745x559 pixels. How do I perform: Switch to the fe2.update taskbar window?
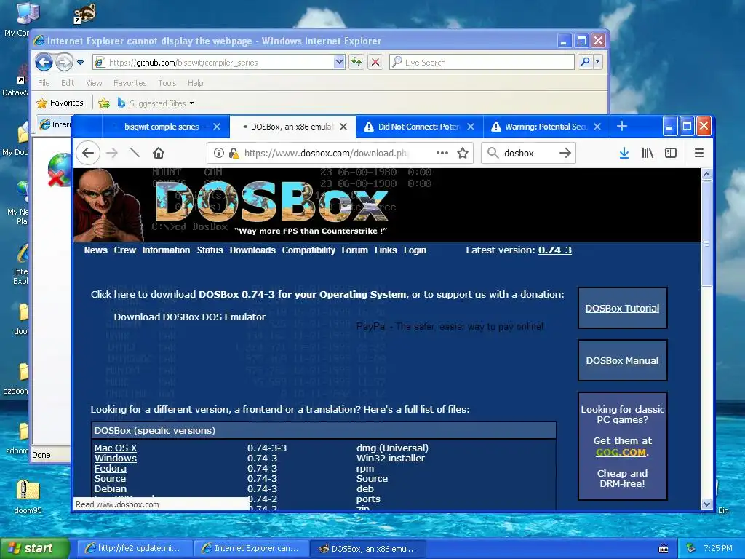[135, 549]
